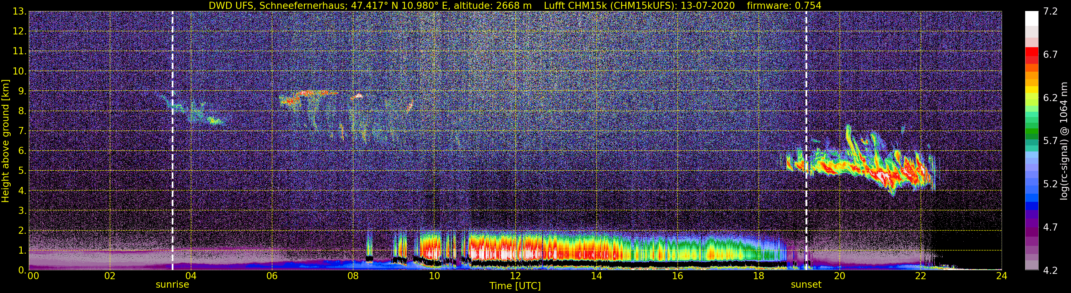Click the "22" time axis tick label

pyautogui.click(x=921, y=276)
